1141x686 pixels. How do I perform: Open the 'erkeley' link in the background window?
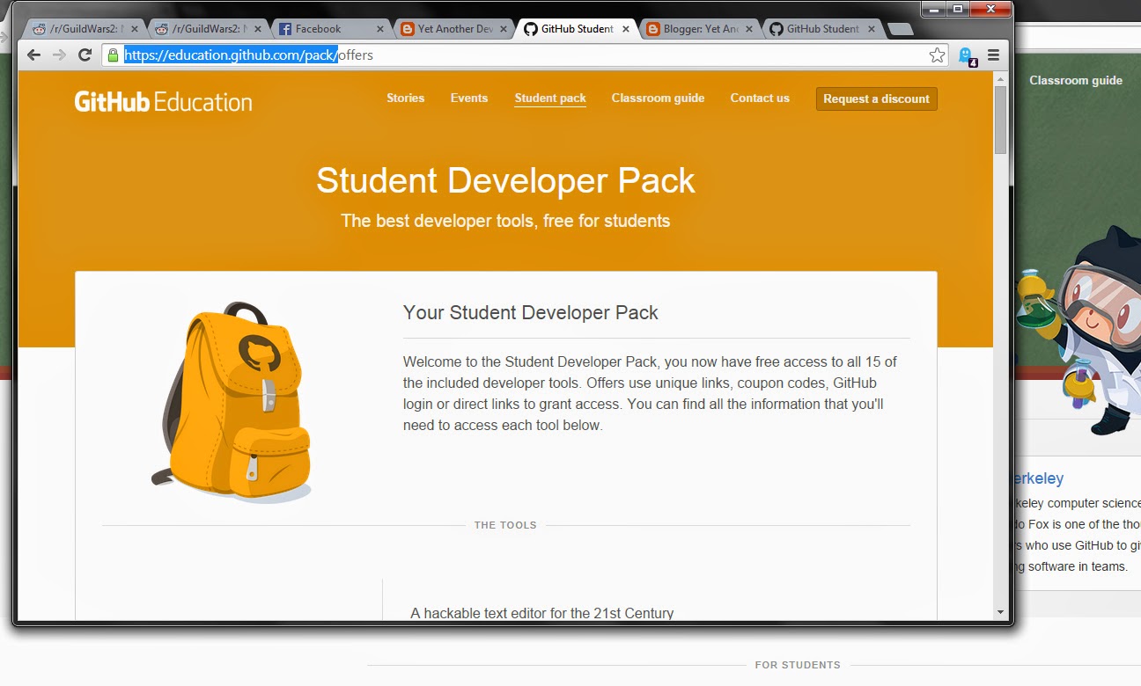click(1039, 478)
